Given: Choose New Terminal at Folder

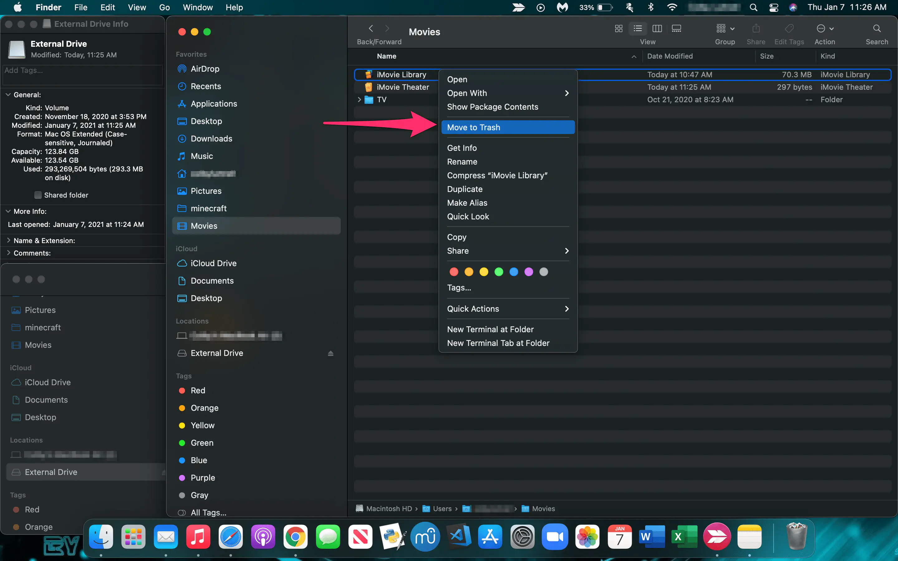Looking at the screenshot, I should [x=508, y=329].
